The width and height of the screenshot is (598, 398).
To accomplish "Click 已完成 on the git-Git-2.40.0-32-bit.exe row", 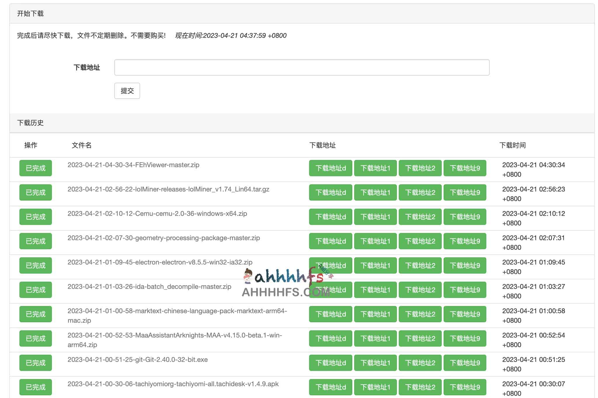I will point(35,362).
